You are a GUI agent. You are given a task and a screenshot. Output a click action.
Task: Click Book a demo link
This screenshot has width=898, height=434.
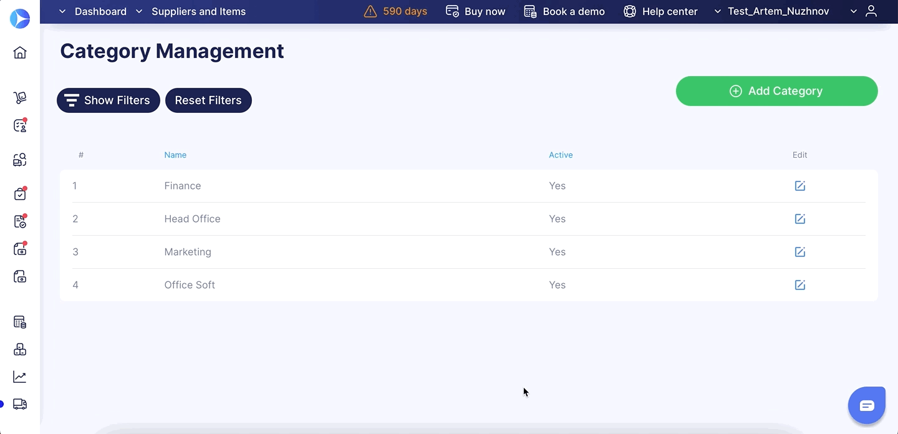[564, 11]
